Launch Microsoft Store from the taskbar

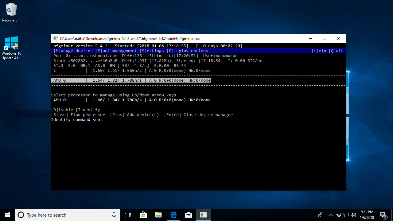click(x=143, y=215)
